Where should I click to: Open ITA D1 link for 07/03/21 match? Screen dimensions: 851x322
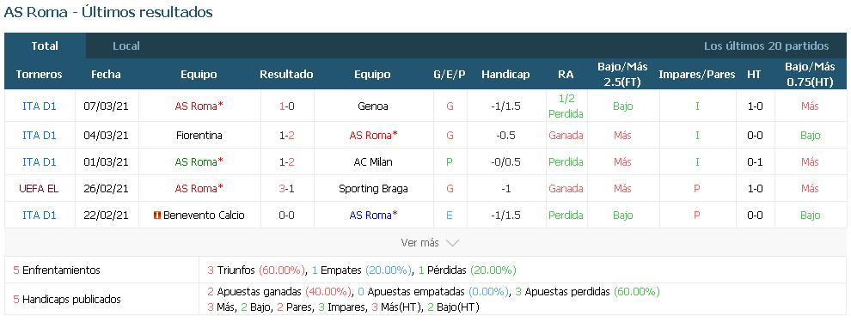point(39,106)
